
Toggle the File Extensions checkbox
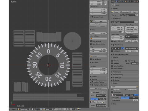coord(126,89)
